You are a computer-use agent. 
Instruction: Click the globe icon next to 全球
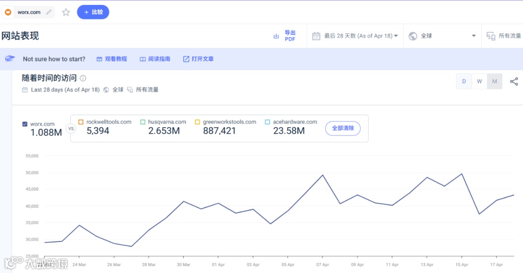pos(413,36)
